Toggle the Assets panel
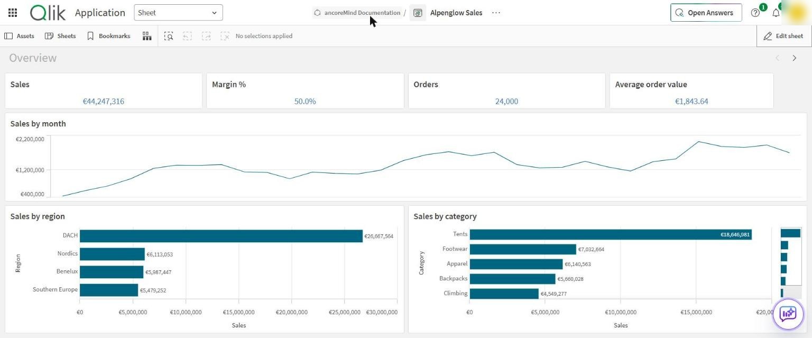812x338 pixels. (x=20, y=36)
